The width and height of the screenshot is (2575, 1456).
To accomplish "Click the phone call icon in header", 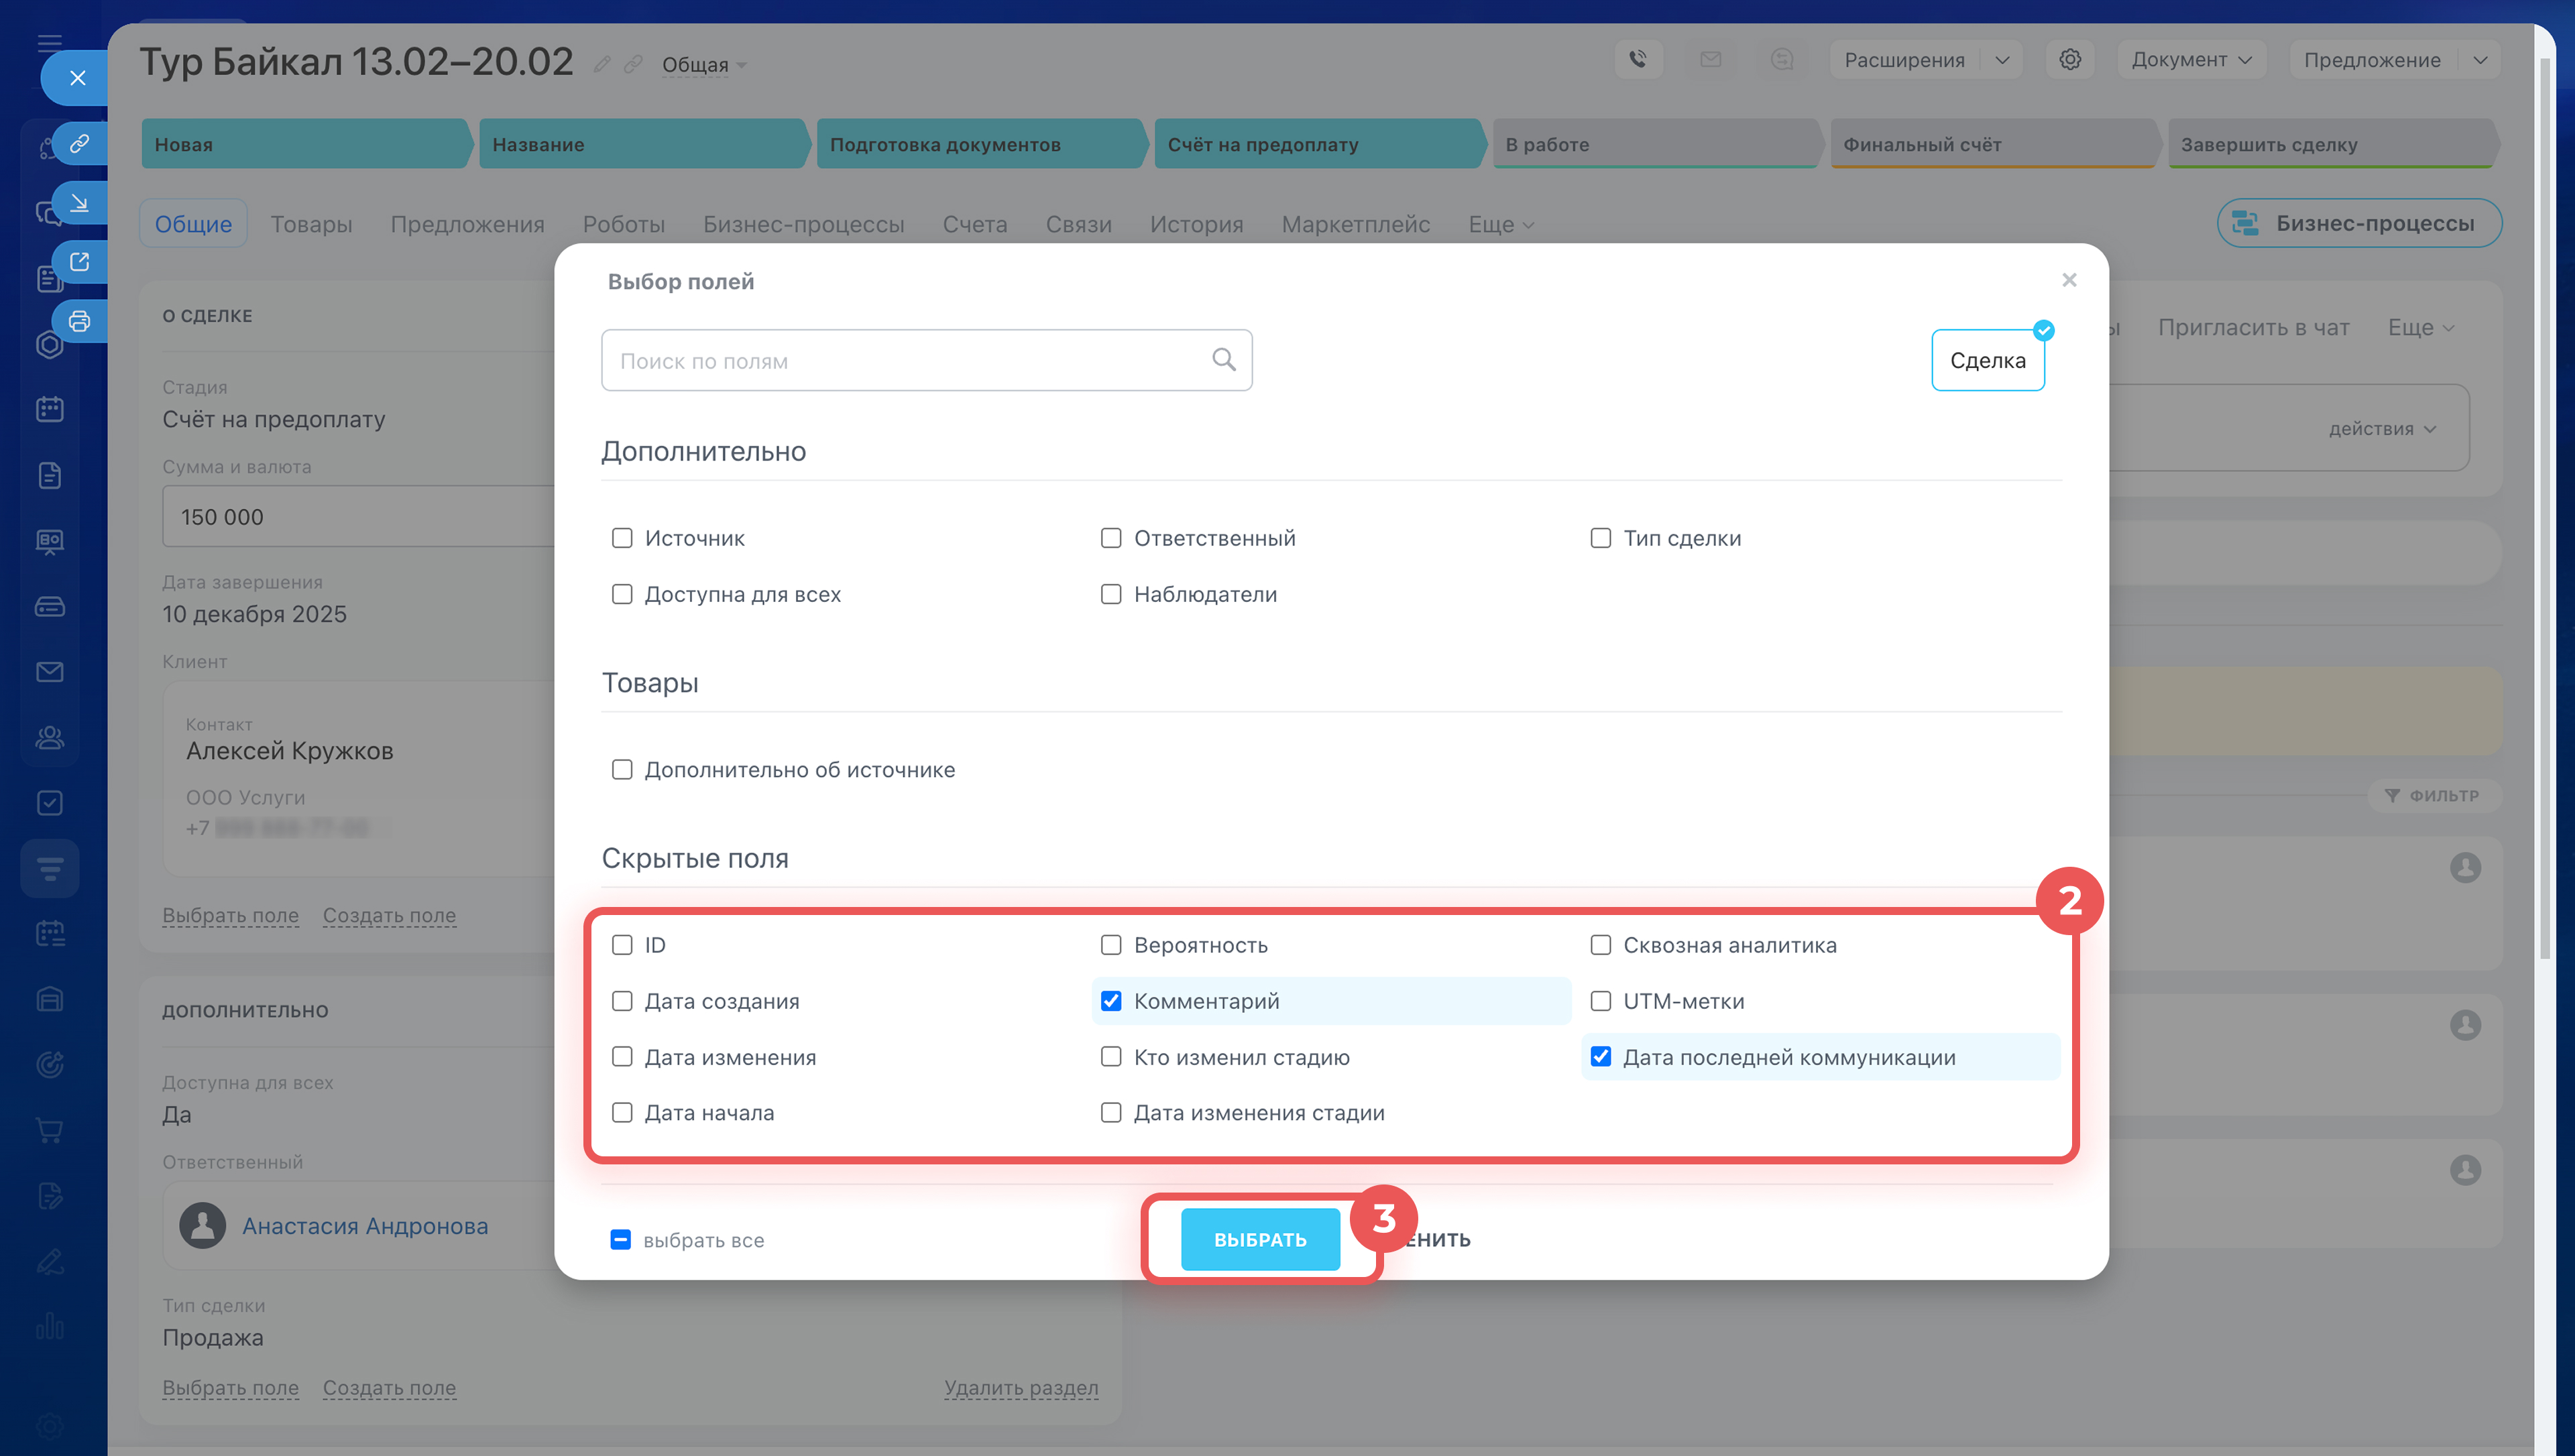I will 1637,59.
